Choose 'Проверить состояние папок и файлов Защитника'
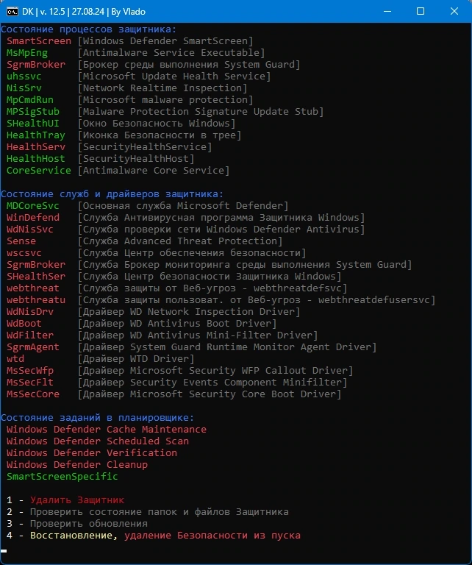The height and width of the screenshot is (565, 472). pyautogui.click(x=159, y=512)
